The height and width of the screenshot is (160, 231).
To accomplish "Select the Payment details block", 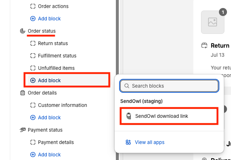I will click(56, 142).
